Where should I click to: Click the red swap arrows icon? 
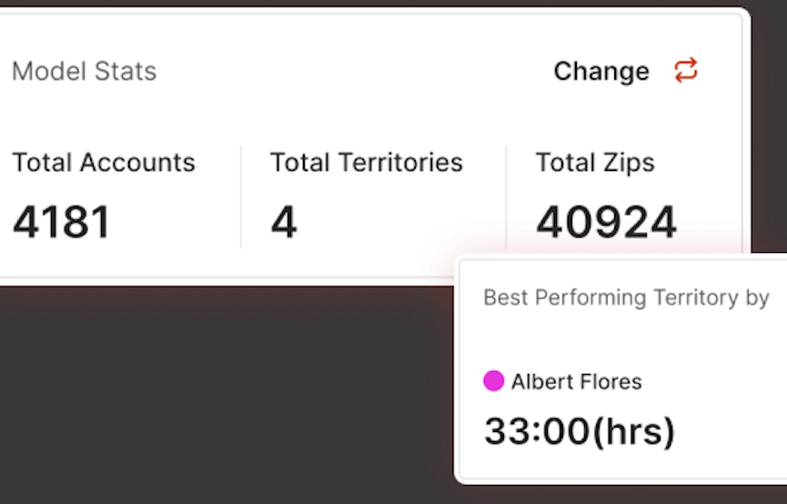[686, 70]
